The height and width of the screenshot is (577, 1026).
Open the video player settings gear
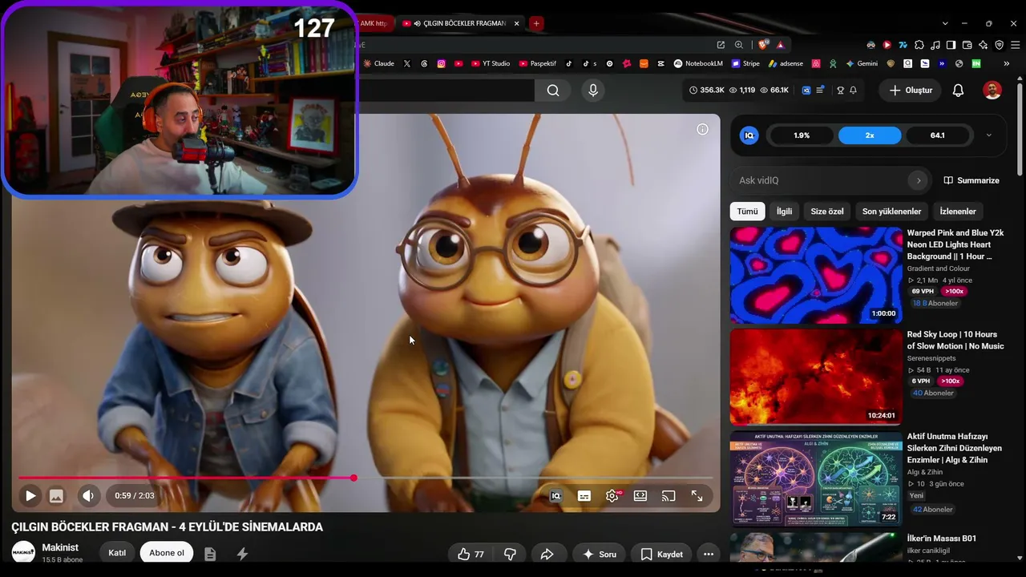(612, 496)
